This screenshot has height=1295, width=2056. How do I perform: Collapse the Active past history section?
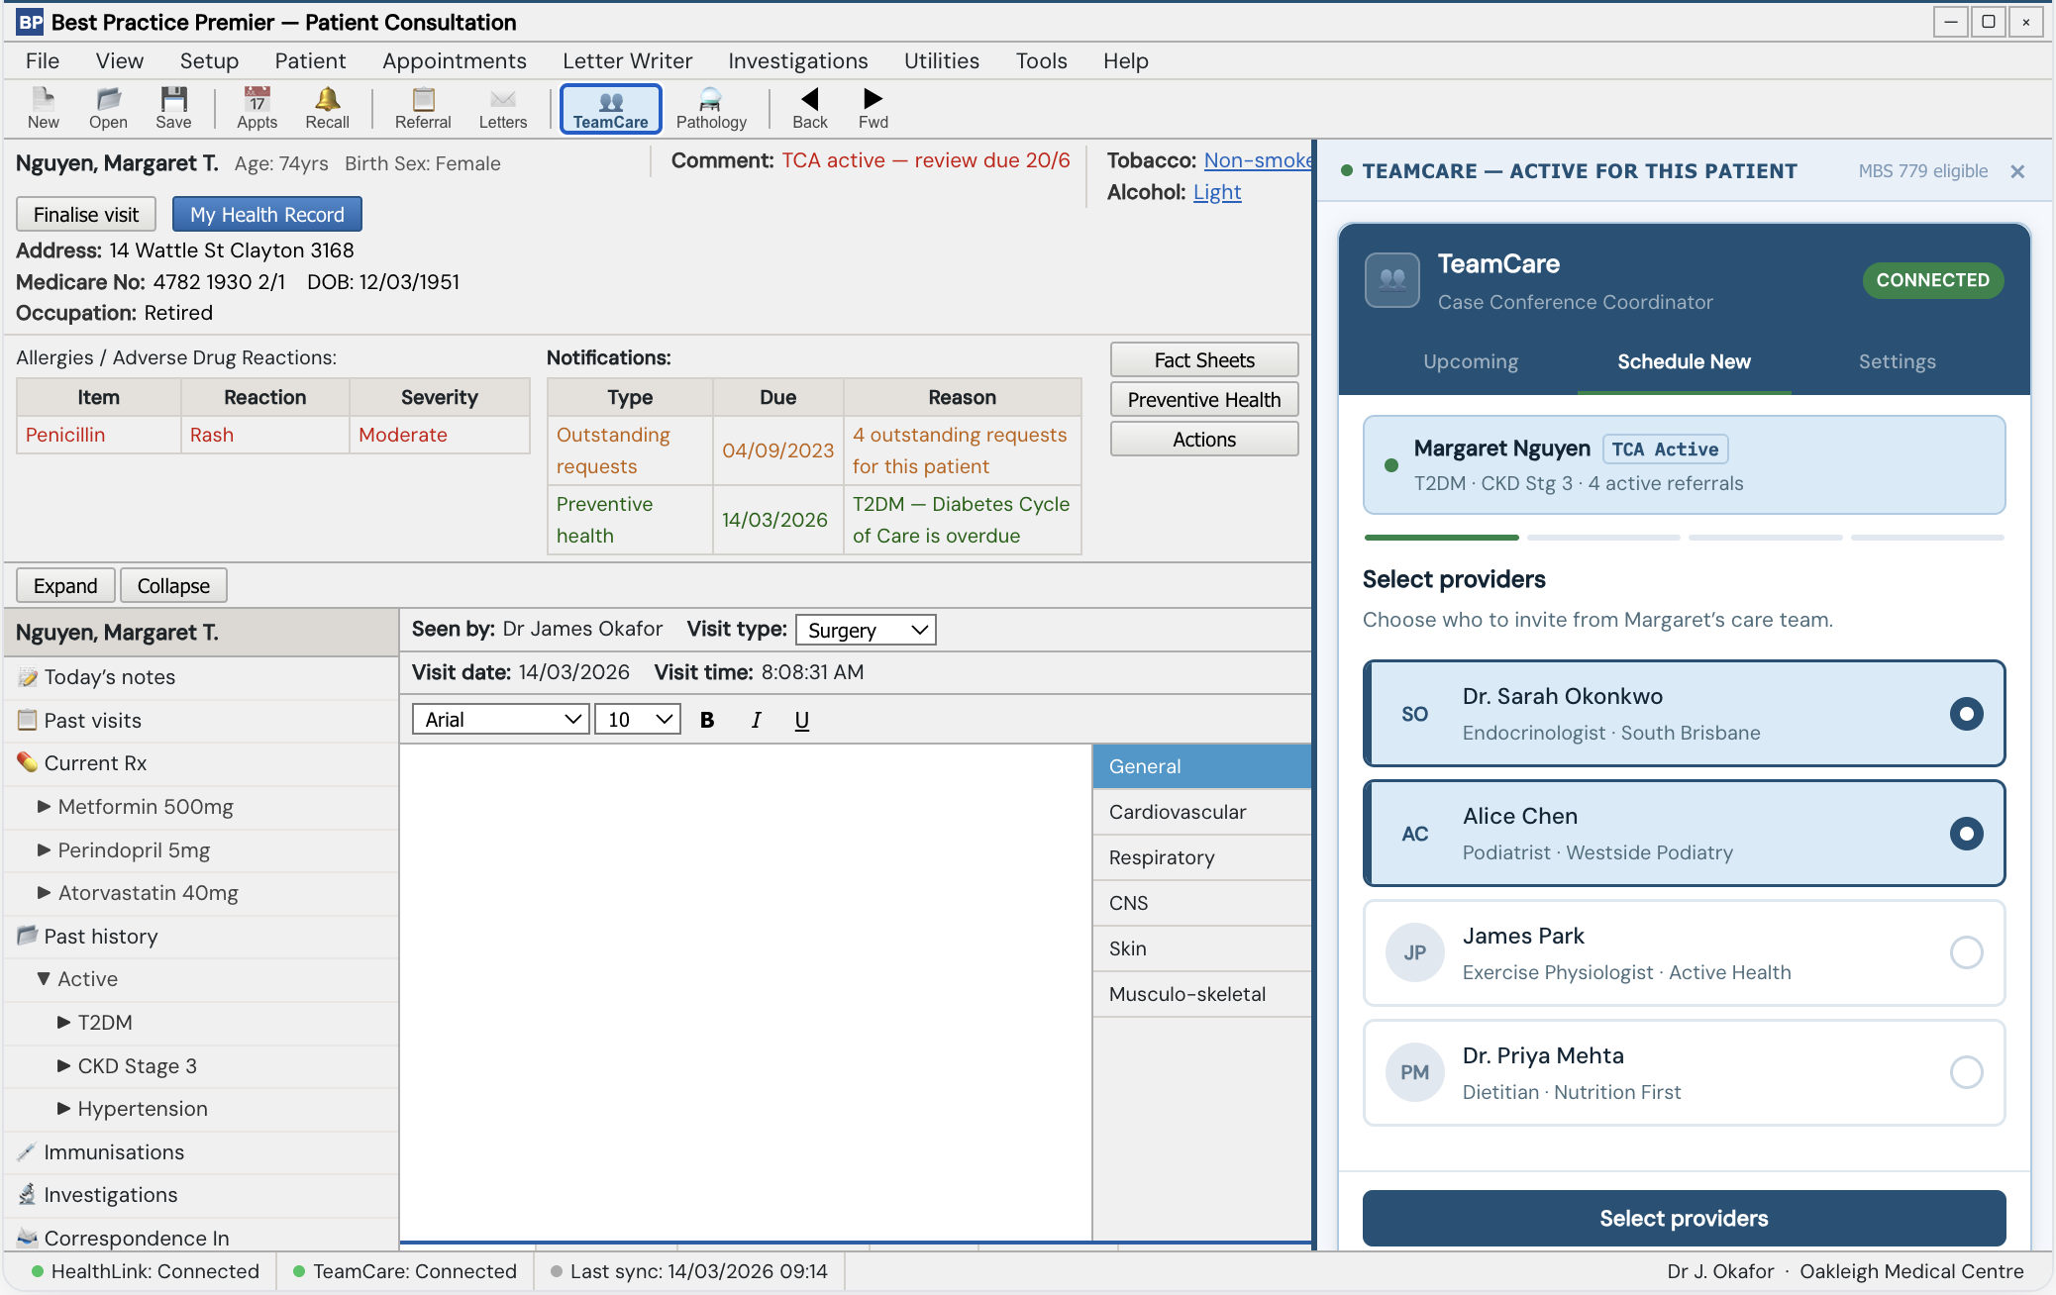pyautogui.click(x=44, y=978)
